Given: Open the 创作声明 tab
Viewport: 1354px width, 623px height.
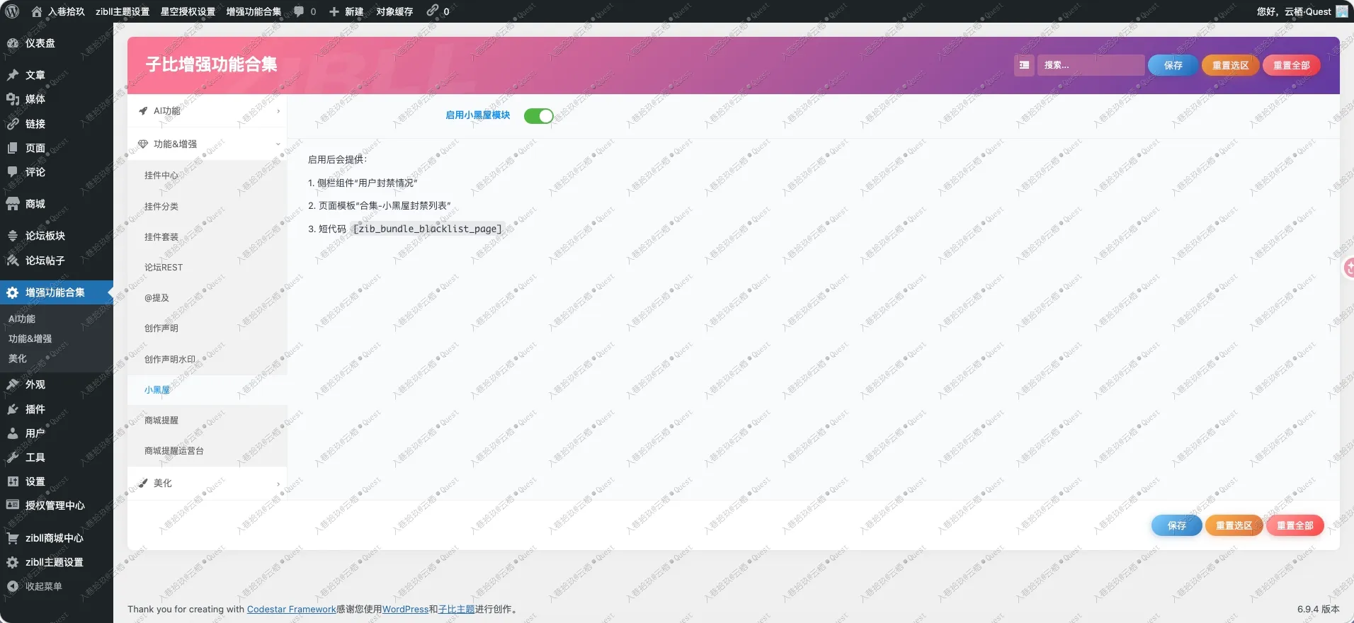Looking at the screenshot, I should point(207,328).
